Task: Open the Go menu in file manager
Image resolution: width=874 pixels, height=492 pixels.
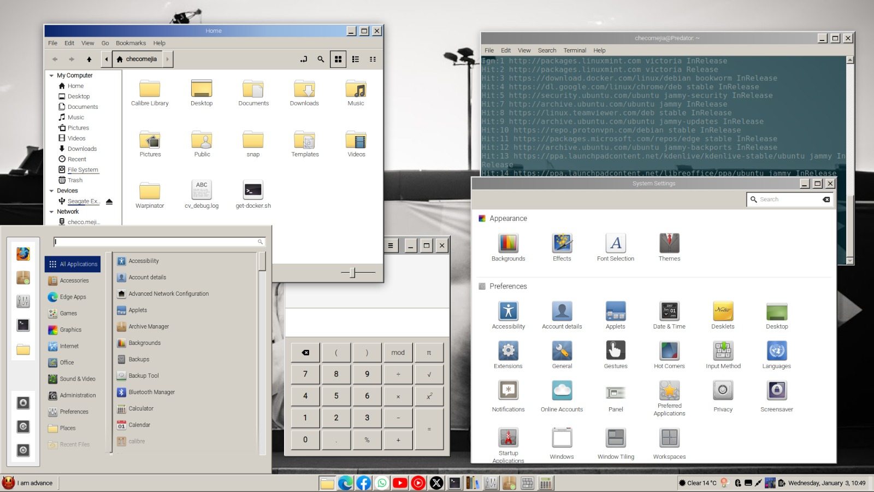Action: [105, 43]
